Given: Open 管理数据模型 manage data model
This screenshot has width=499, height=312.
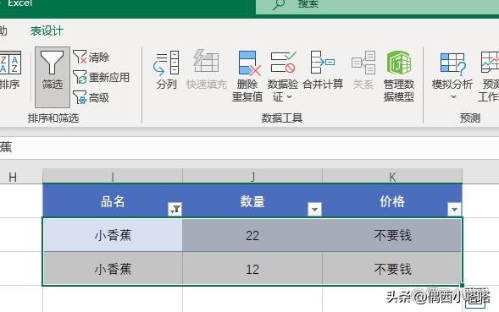Looking at the screenshot, I should click(399, 76).
